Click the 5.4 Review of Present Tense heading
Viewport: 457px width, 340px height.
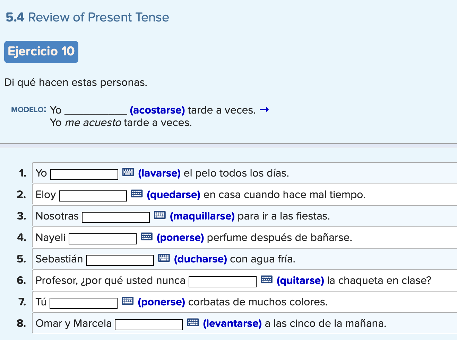click(87, 17)
